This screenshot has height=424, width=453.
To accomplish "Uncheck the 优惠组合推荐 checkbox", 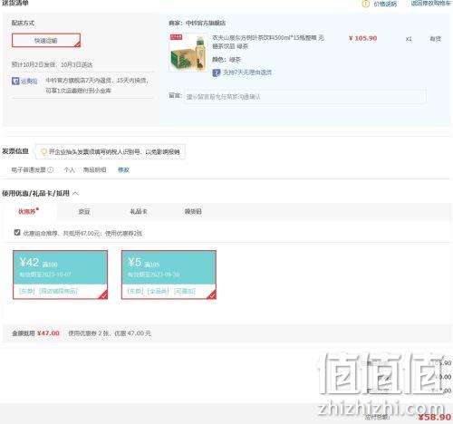I will click(17, 232).
